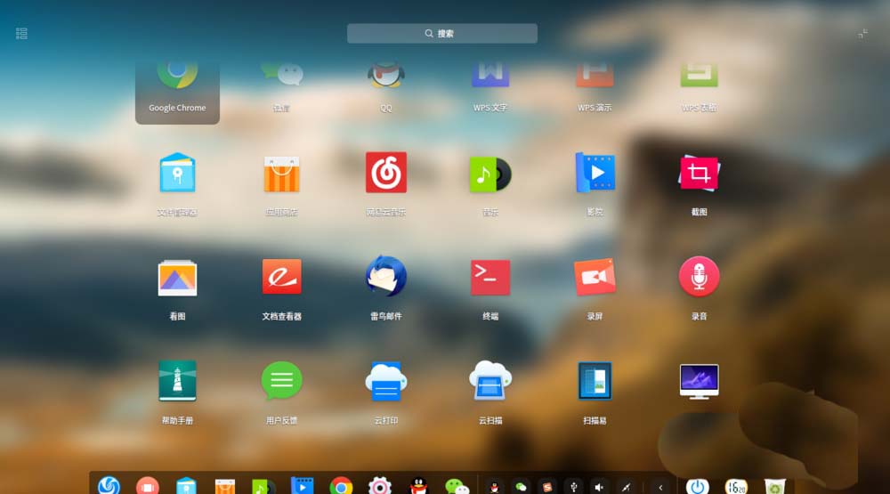Start the 录屏 screen recorder
The height and width of the screenshot is (494, 890).
pos(595,277)
